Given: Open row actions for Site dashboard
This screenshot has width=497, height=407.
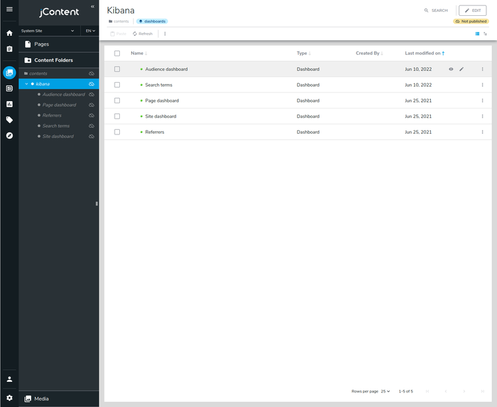Looking at the screenshot, I should pos(482,116).
